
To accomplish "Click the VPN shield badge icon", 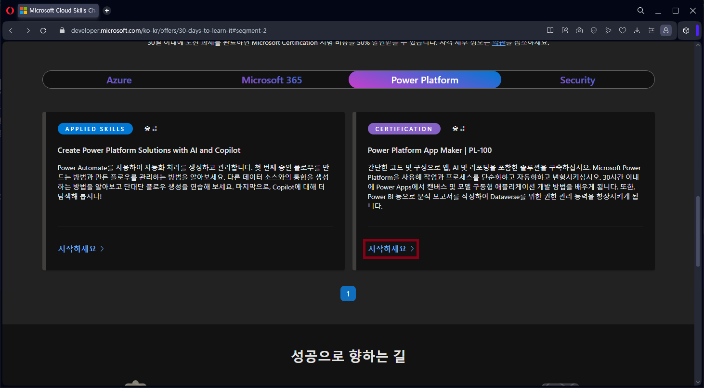I will [x=593, y=30].
